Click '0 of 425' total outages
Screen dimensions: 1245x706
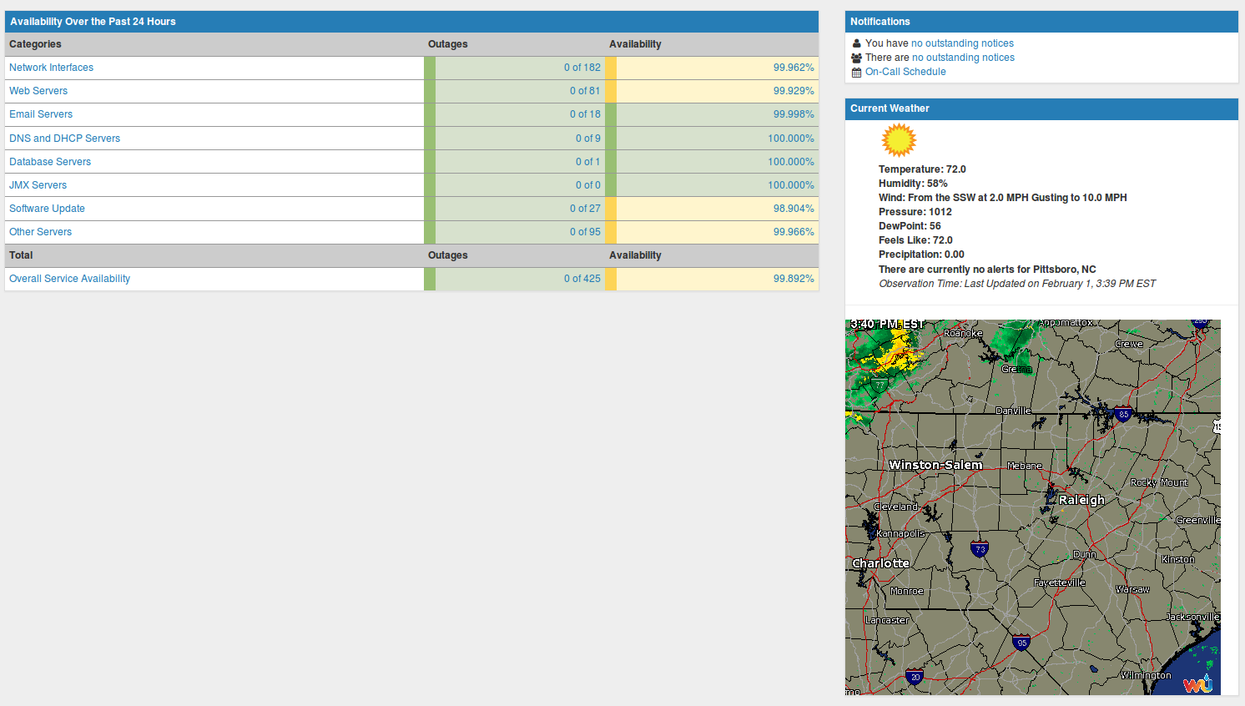click(x=582, y=279)
